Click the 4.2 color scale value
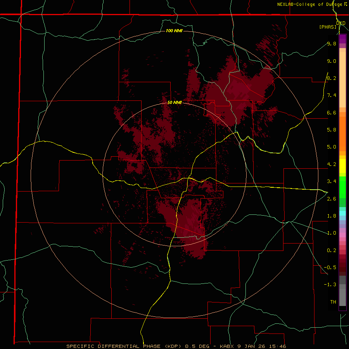Image resolution: width=349 pixels, height=349 pixels. (332, 164)
